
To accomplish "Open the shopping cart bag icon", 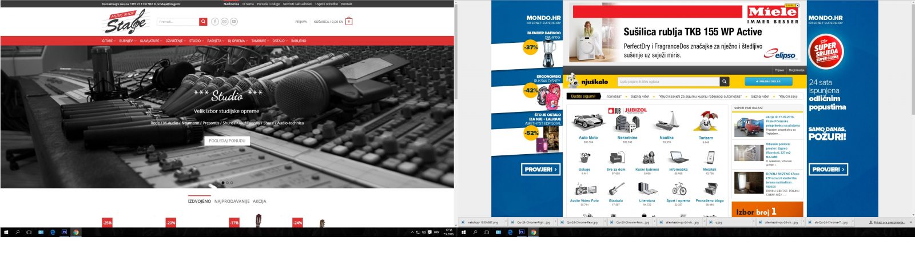I will pos(349,22).
